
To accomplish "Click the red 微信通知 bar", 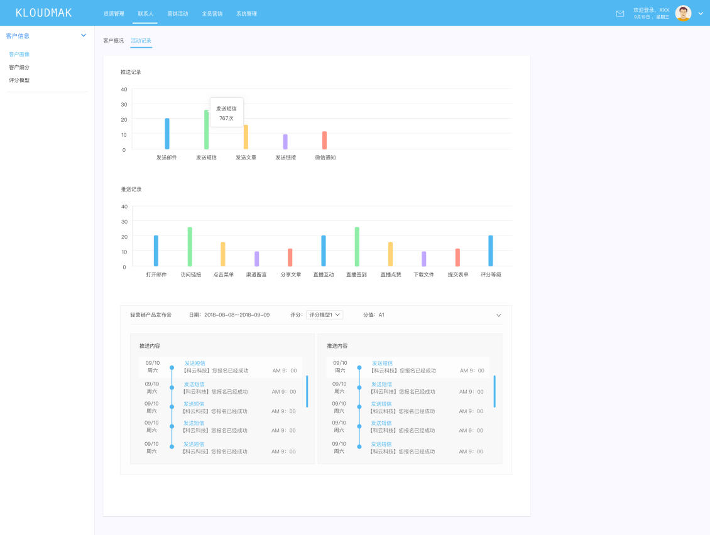I will point(324,140).
